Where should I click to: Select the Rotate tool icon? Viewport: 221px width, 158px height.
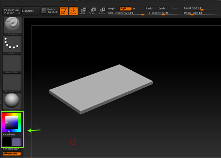102,11
